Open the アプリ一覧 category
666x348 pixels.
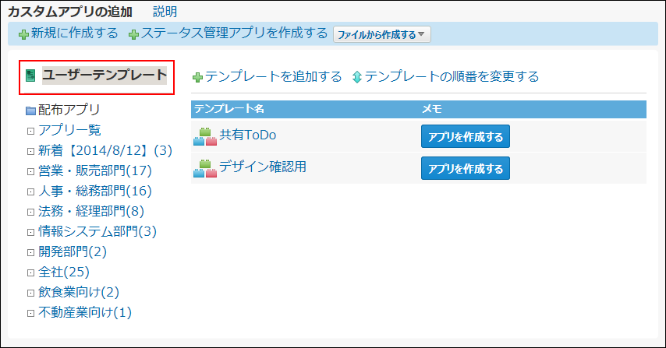pos(69,130)
